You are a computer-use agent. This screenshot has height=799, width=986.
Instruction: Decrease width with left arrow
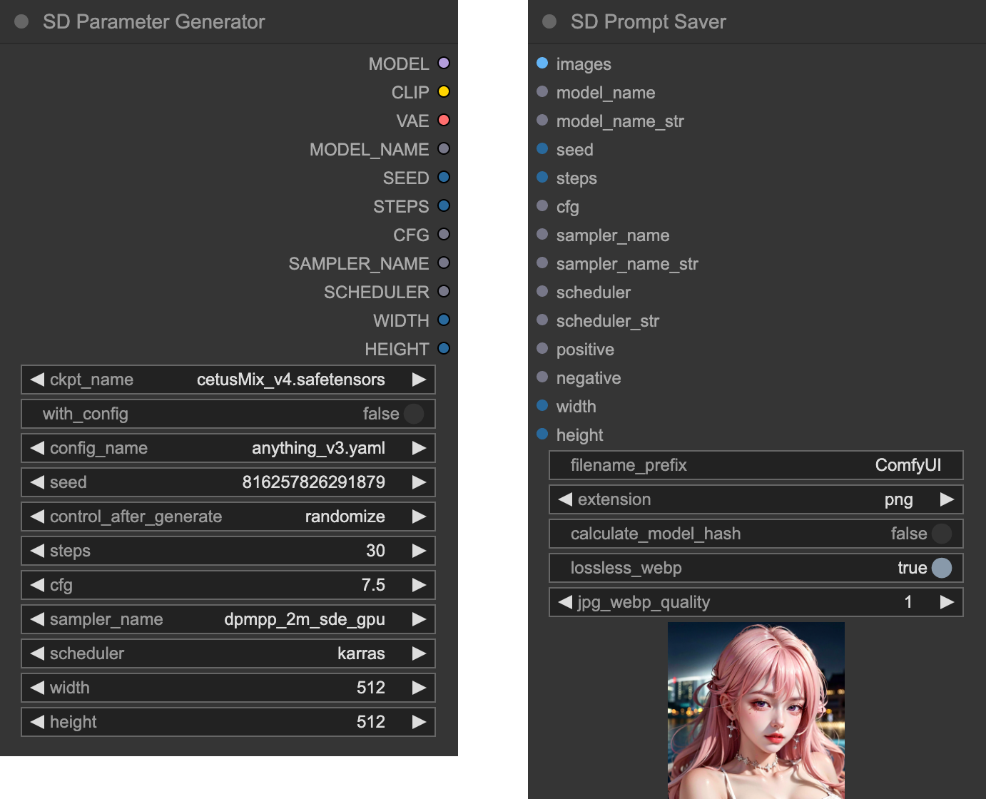[37, 688]
